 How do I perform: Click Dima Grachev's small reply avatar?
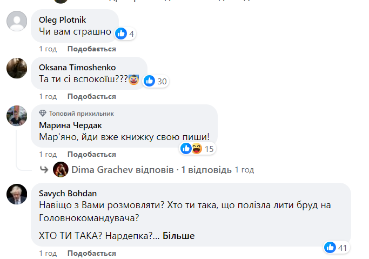coord(61,169)
